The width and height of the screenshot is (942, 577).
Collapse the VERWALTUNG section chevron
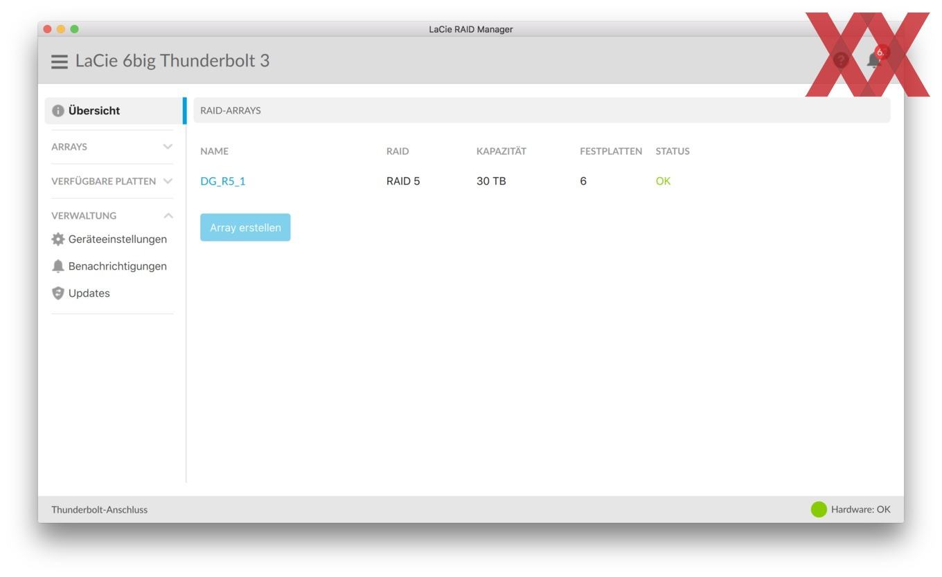167,216
